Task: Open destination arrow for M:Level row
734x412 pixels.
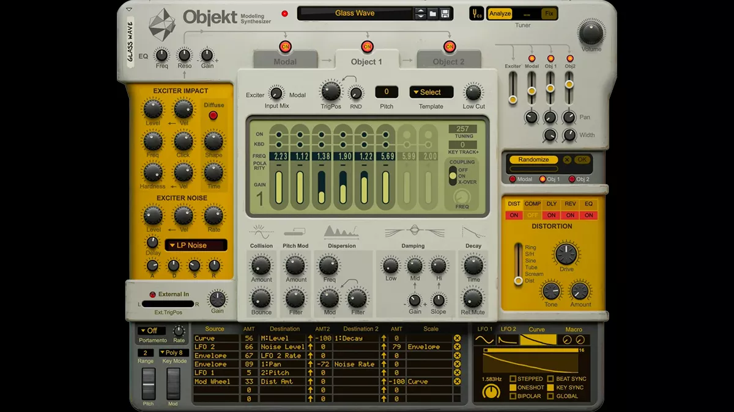Action: [x=310, y=338]
